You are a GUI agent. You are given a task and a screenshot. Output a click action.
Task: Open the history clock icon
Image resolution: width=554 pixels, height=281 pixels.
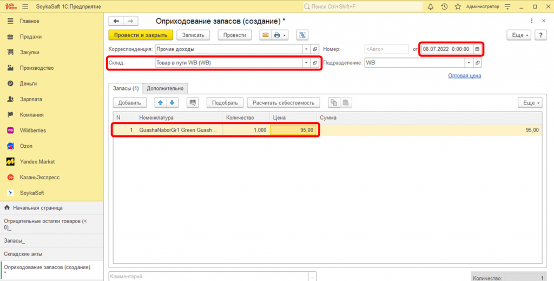(x=444, y=6)
